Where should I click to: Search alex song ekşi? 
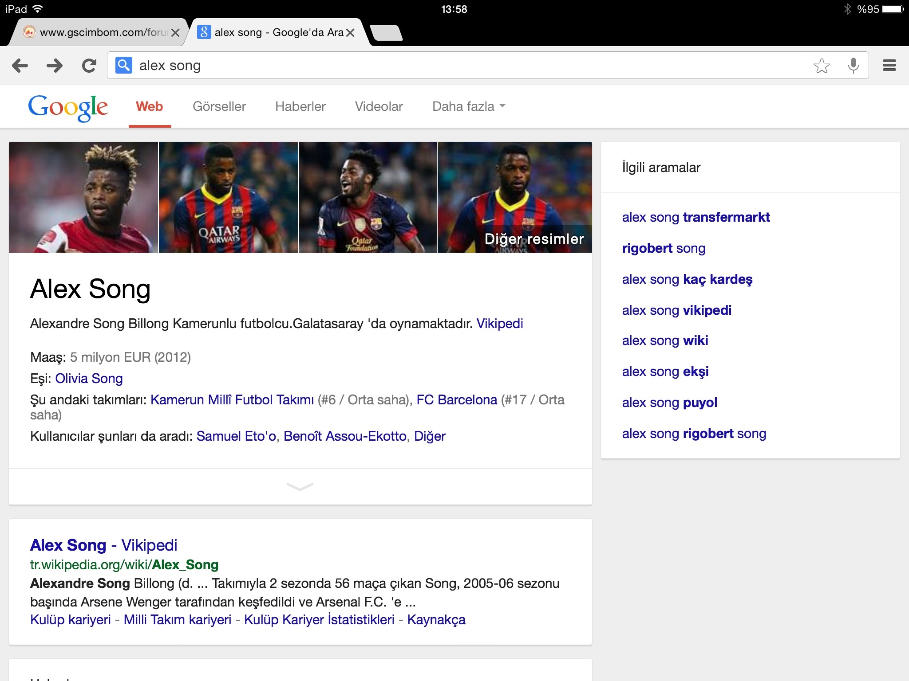coord(665,372)
